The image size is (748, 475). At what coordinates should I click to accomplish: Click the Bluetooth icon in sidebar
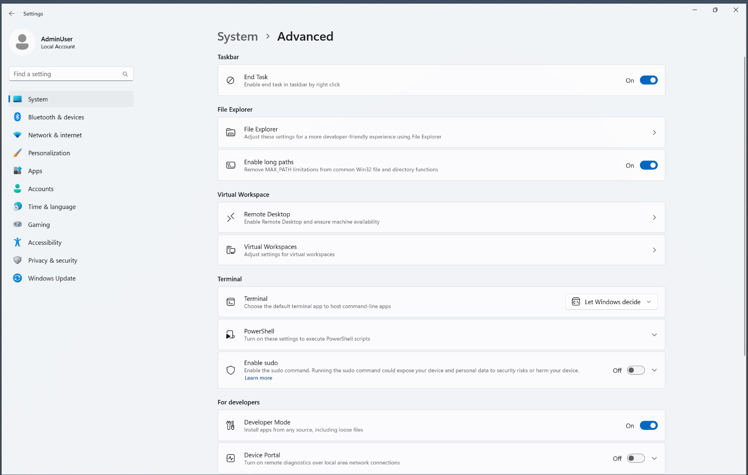pyautogui.click(x=17, y=117)
